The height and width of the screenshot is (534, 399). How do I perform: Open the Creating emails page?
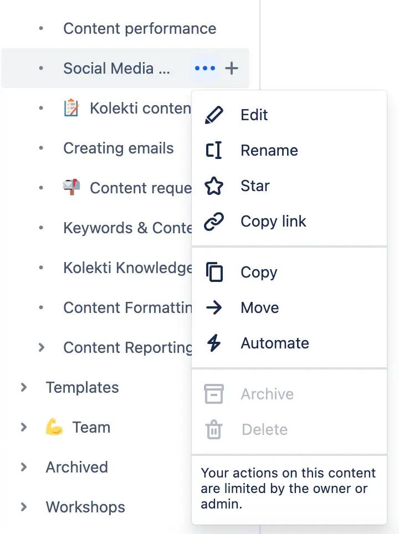[118, 148]
